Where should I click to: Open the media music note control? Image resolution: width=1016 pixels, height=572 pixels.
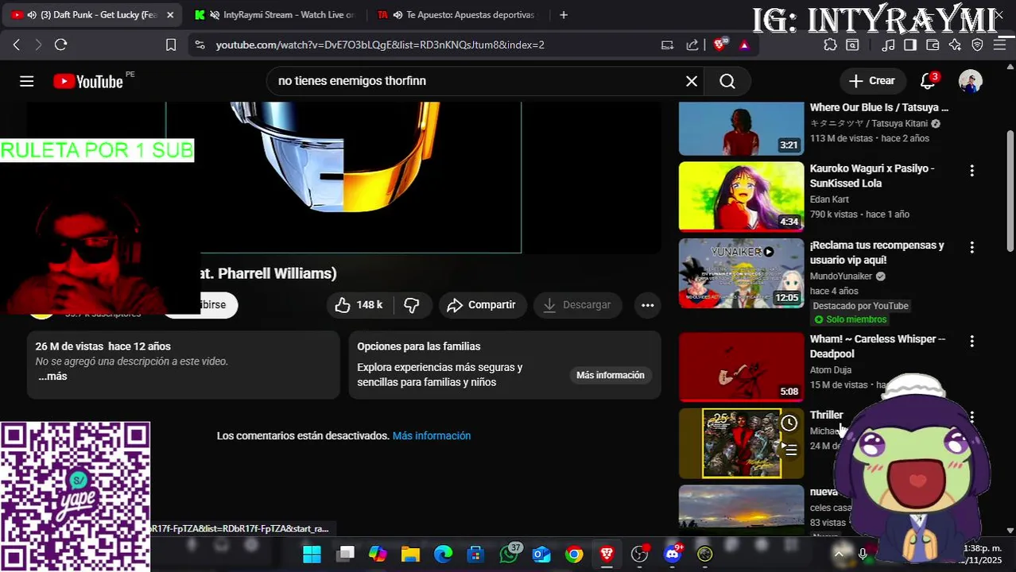888,44
